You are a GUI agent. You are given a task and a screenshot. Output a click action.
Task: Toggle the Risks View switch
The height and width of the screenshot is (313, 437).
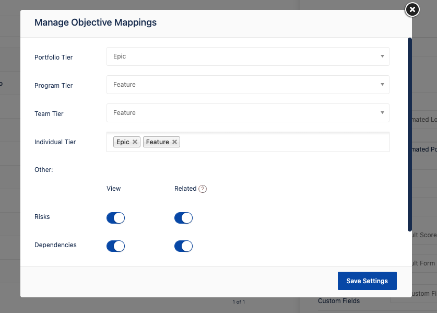tap(115, 218)
